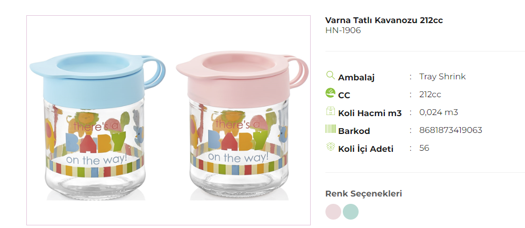Screen dimensions: 525x228
Task: Click the box icon next to Koli Hacmi m3
Action: 330,111
